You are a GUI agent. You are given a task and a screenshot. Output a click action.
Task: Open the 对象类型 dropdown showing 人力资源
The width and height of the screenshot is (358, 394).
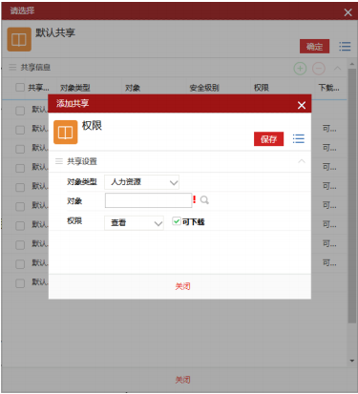(141, 182)
